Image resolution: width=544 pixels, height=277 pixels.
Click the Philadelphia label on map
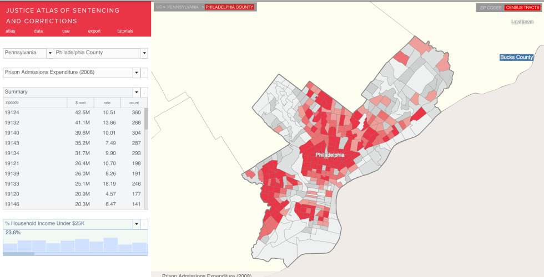coord(330,155)
